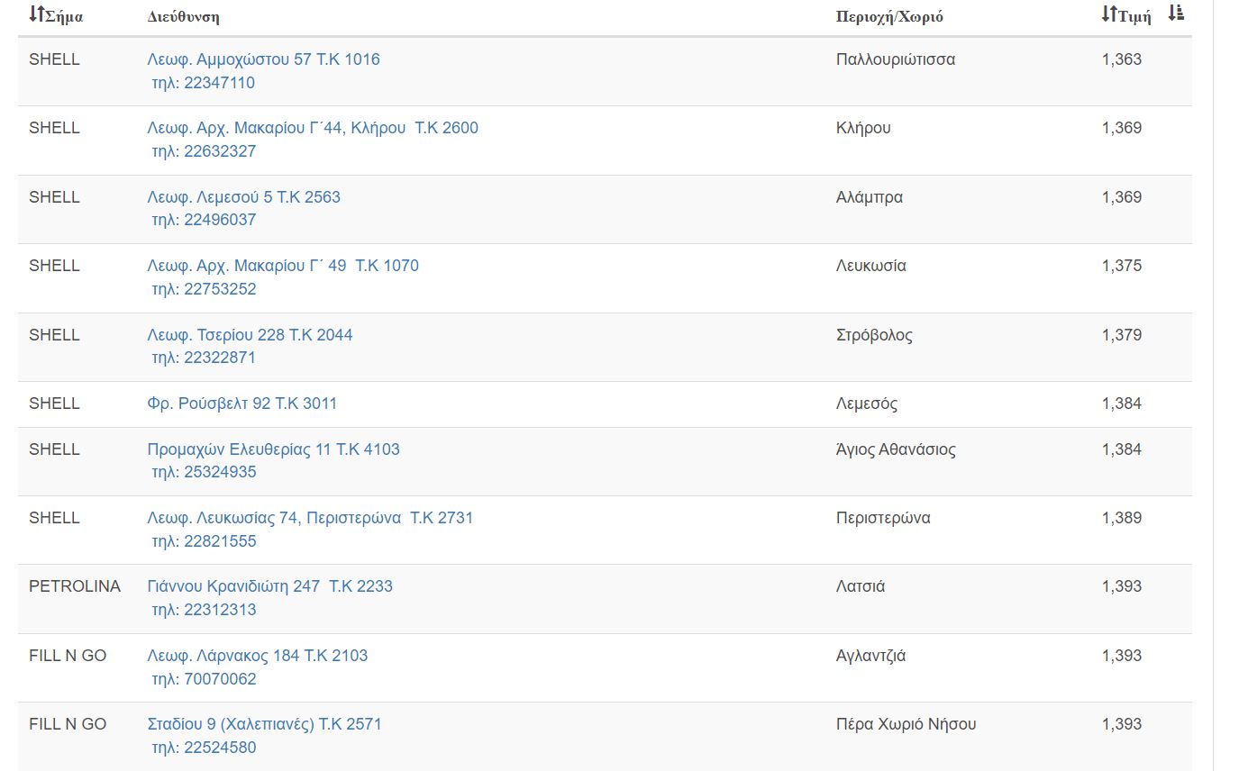Screen dimensions: 1239x771
Task: Open the Προμαχών Ελευθερίας 11 address link
Action: tap(273, 449)
